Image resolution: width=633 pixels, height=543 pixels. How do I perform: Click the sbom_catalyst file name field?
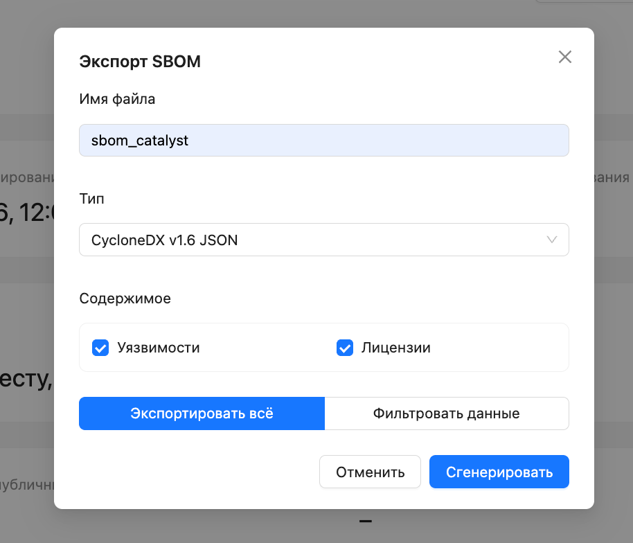[x=323, y=141]
